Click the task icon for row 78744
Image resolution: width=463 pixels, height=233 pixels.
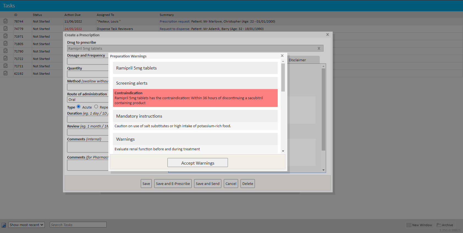point(5,21)
